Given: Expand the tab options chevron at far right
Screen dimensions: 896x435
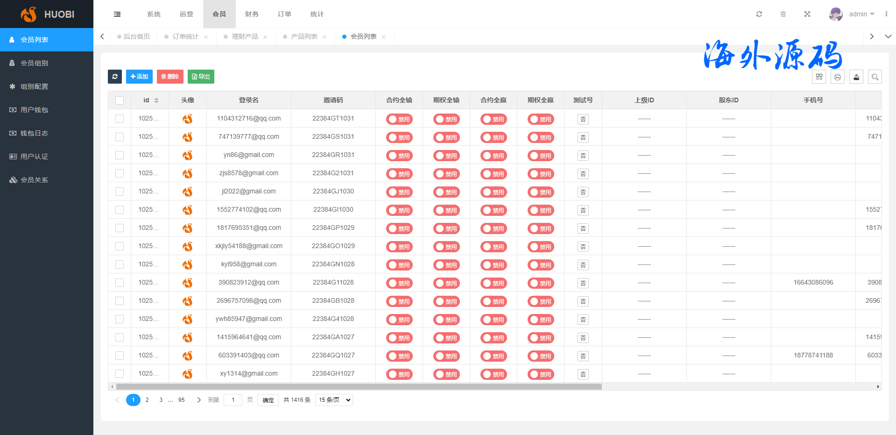Looking at the screenshot, I should coord(888,36).
